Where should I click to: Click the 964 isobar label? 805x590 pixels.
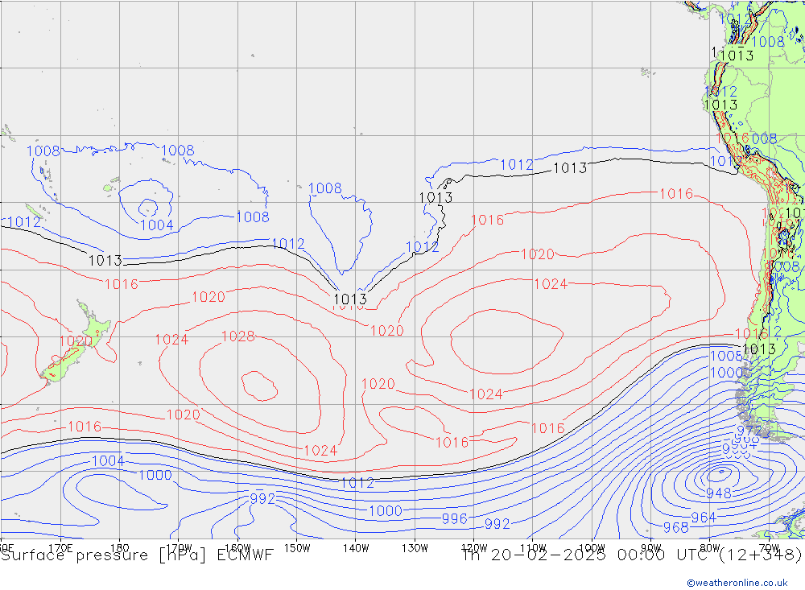(x=703, y=518)
